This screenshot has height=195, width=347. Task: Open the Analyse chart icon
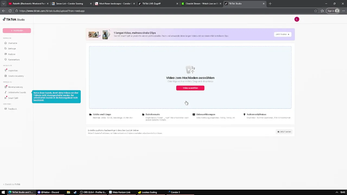tap(5, 54)
